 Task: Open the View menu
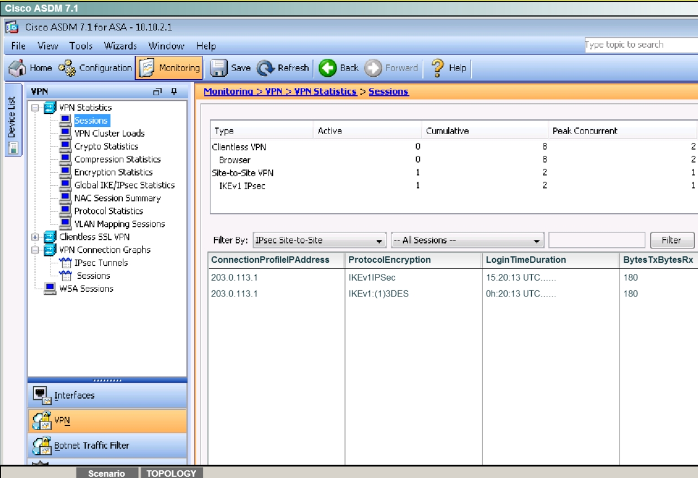[x=48, y=46]
